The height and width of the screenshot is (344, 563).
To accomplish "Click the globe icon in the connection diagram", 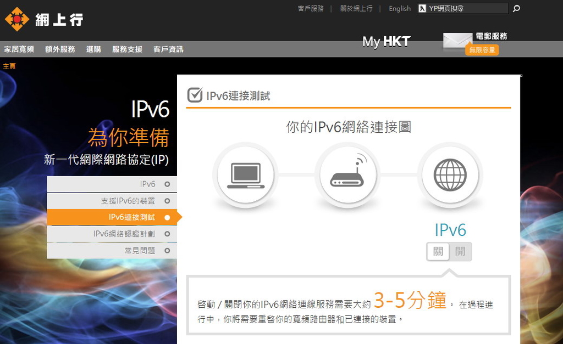I will pos(450,174).
